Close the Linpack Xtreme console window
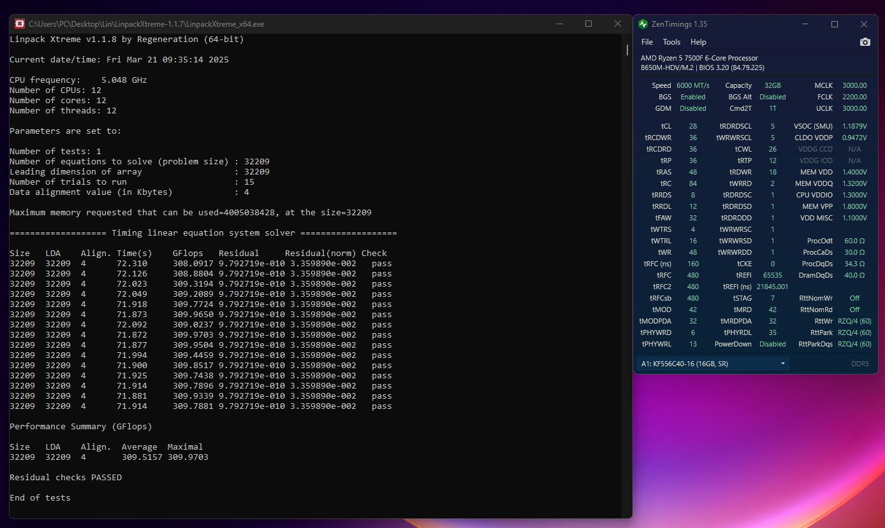The width and height of the screenshot is (885, 528). [x=618, y=24]
